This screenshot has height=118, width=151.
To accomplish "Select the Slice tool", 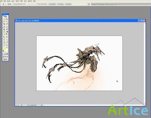I will [7, 24].
